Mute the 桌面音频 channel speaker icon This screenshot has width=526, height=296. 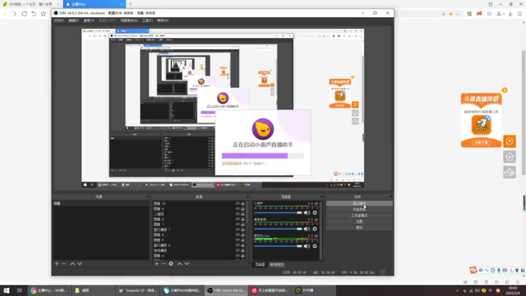coord(306,229)
